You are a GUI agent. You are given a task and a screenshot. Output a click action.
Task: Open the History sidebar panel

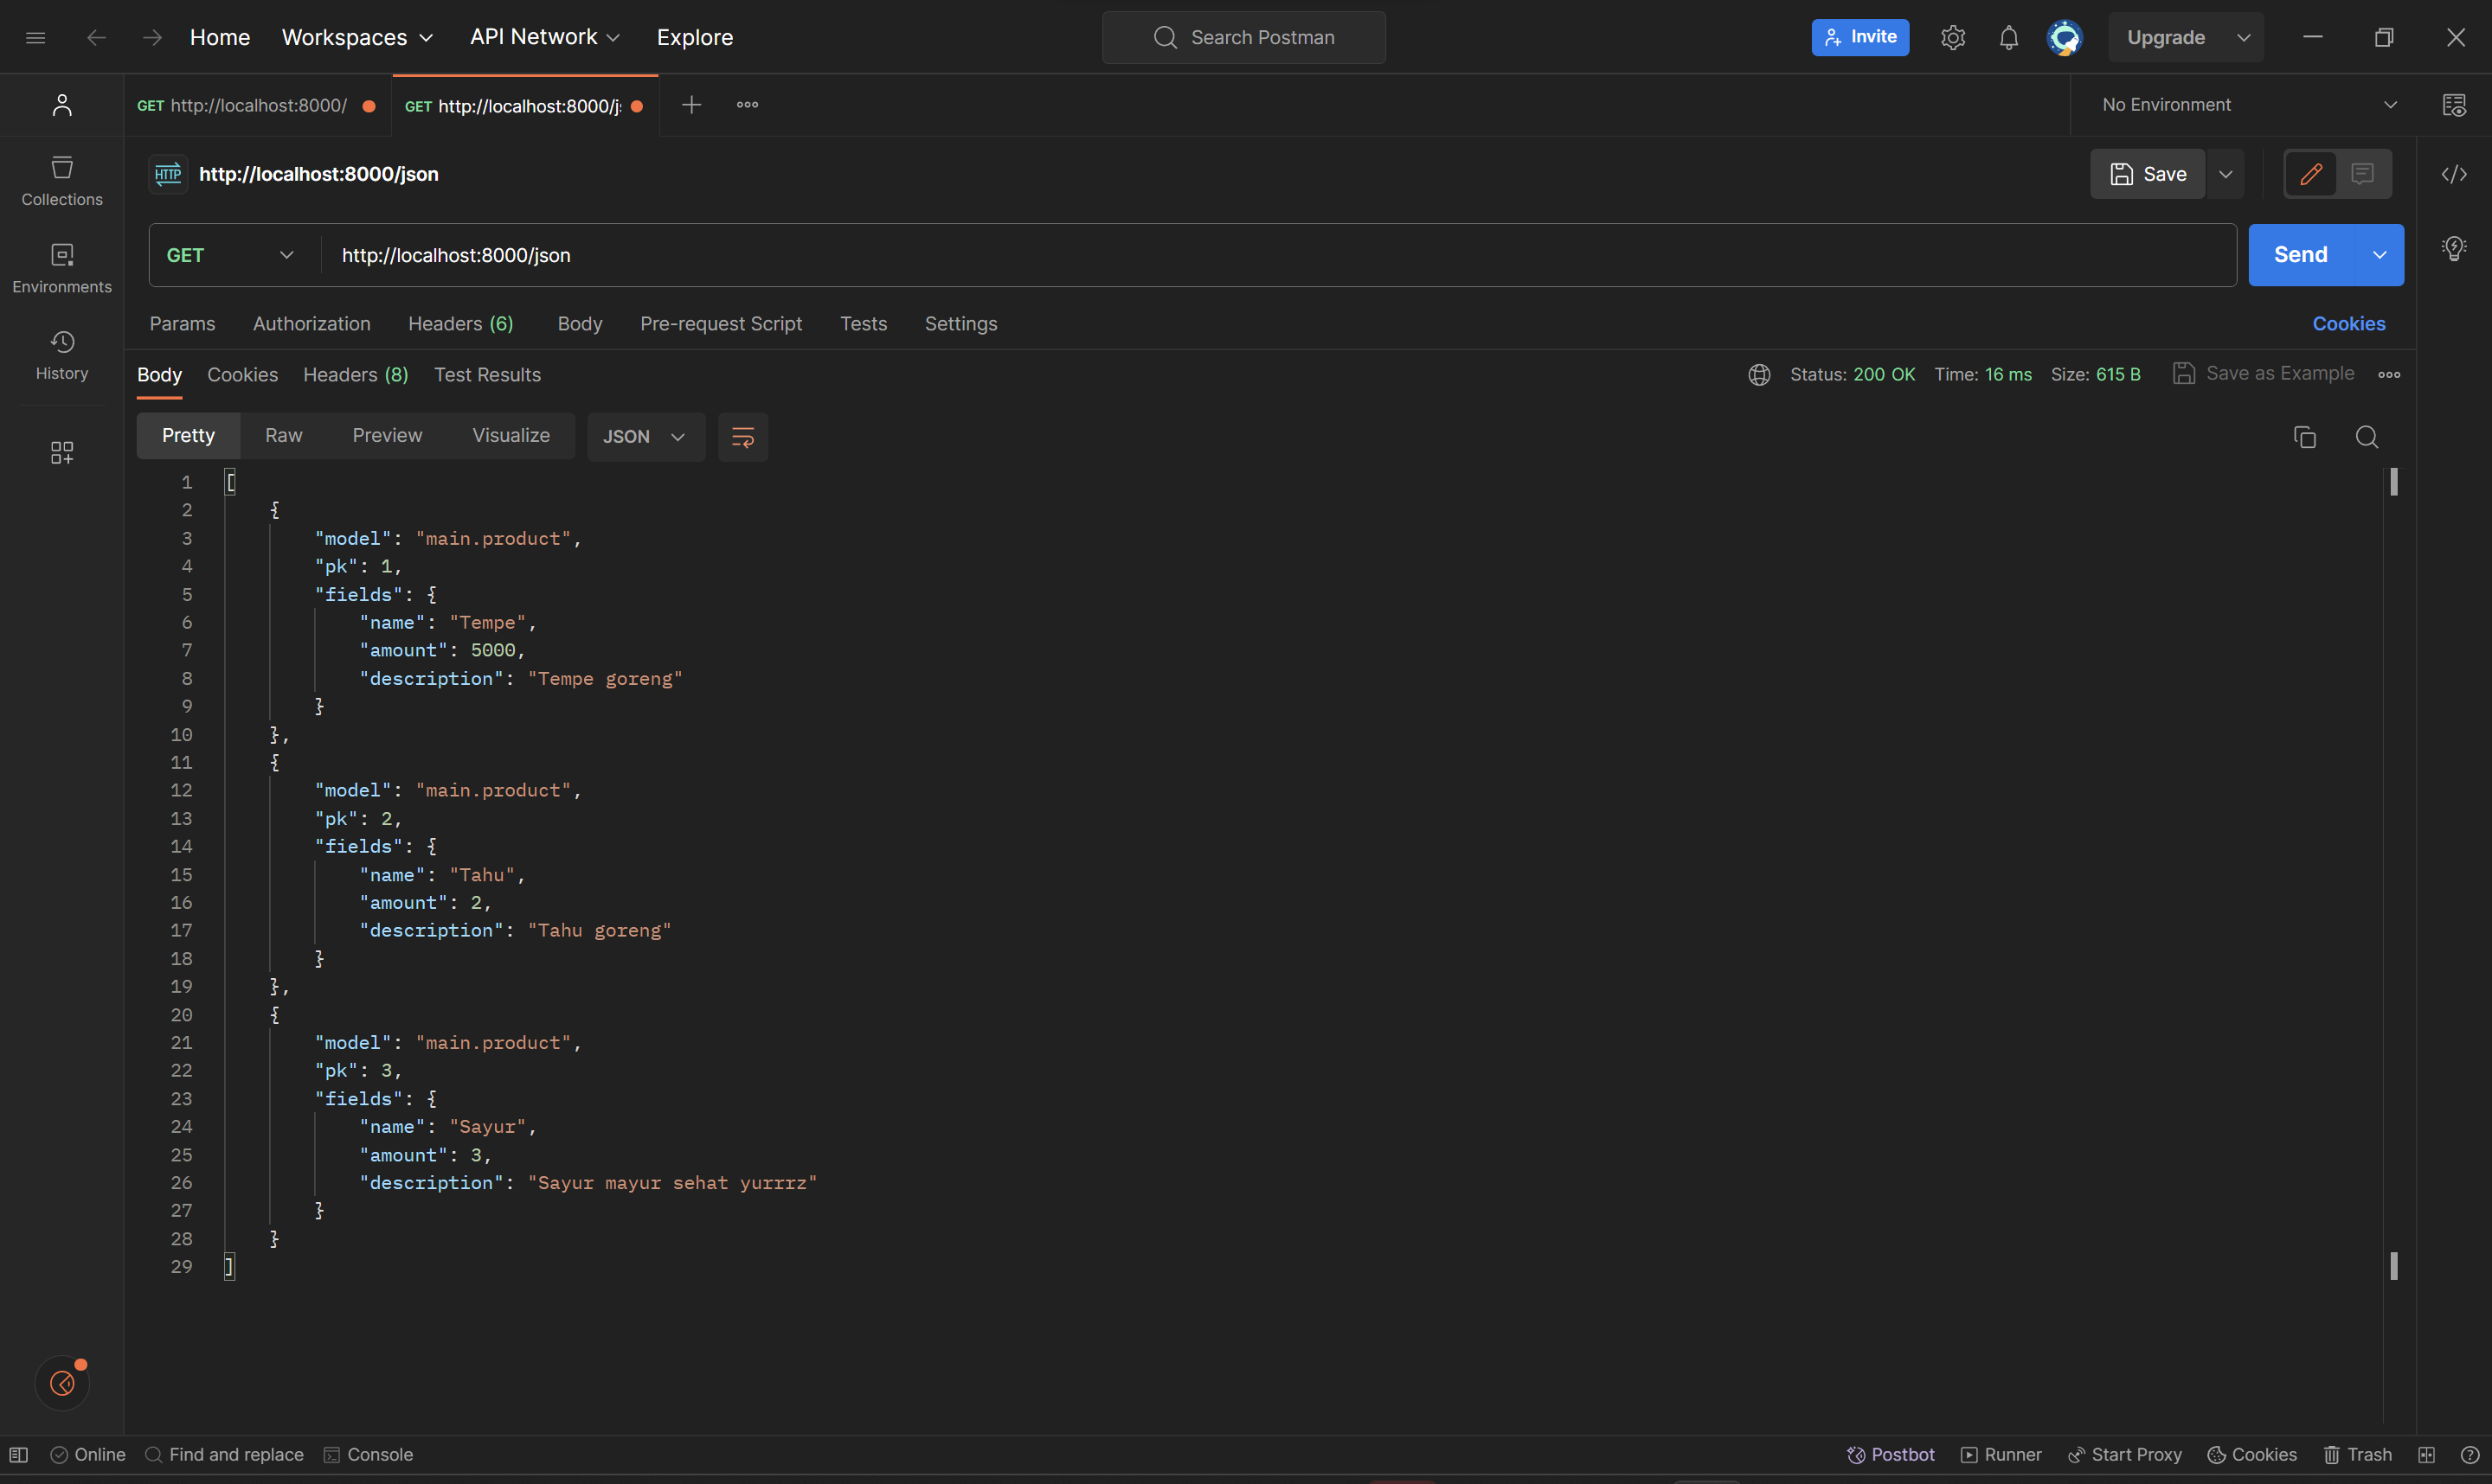[x=61, y=355]
